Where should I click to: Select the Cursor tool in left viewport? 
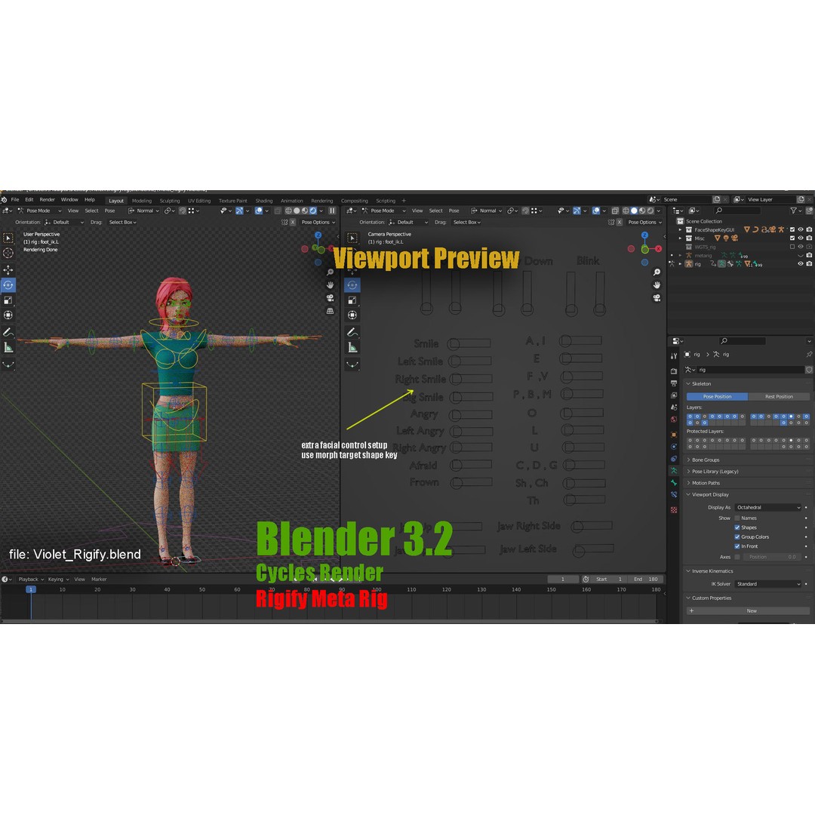[x=8, y=253]
